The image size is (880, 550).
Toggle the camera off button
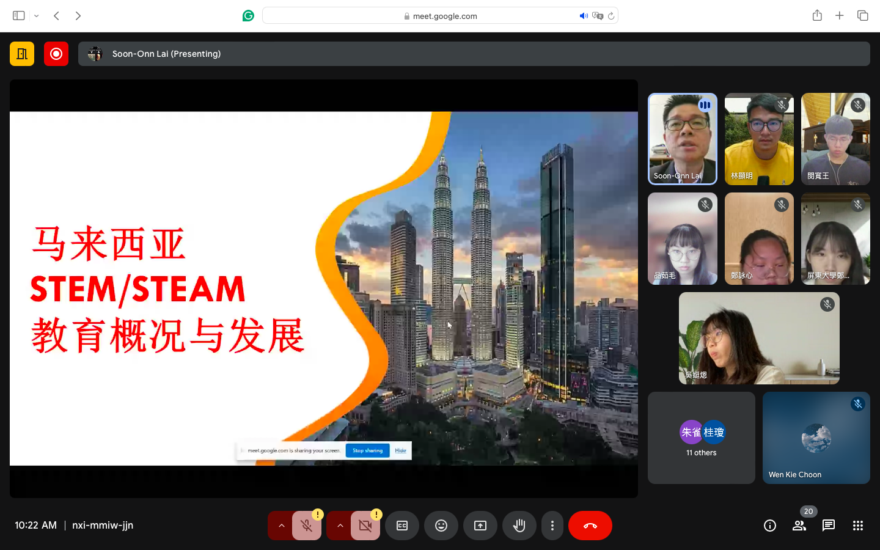point(365,526)
